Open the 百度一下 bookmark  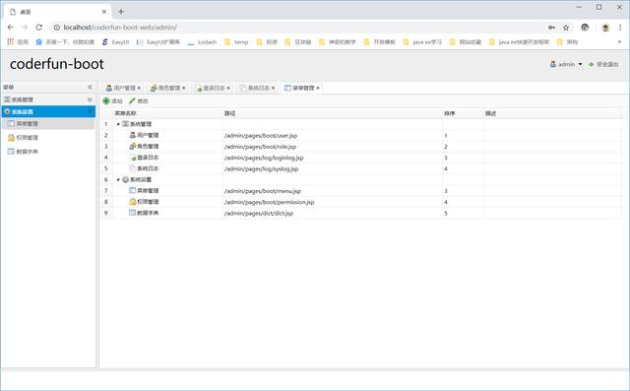(x=65, y=41)
